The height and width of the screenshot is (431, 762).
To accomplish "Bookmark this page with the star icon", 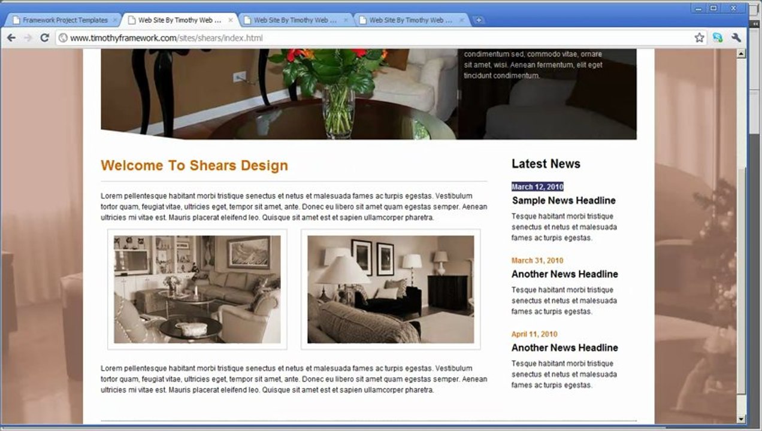I will (x=699, y=38).
